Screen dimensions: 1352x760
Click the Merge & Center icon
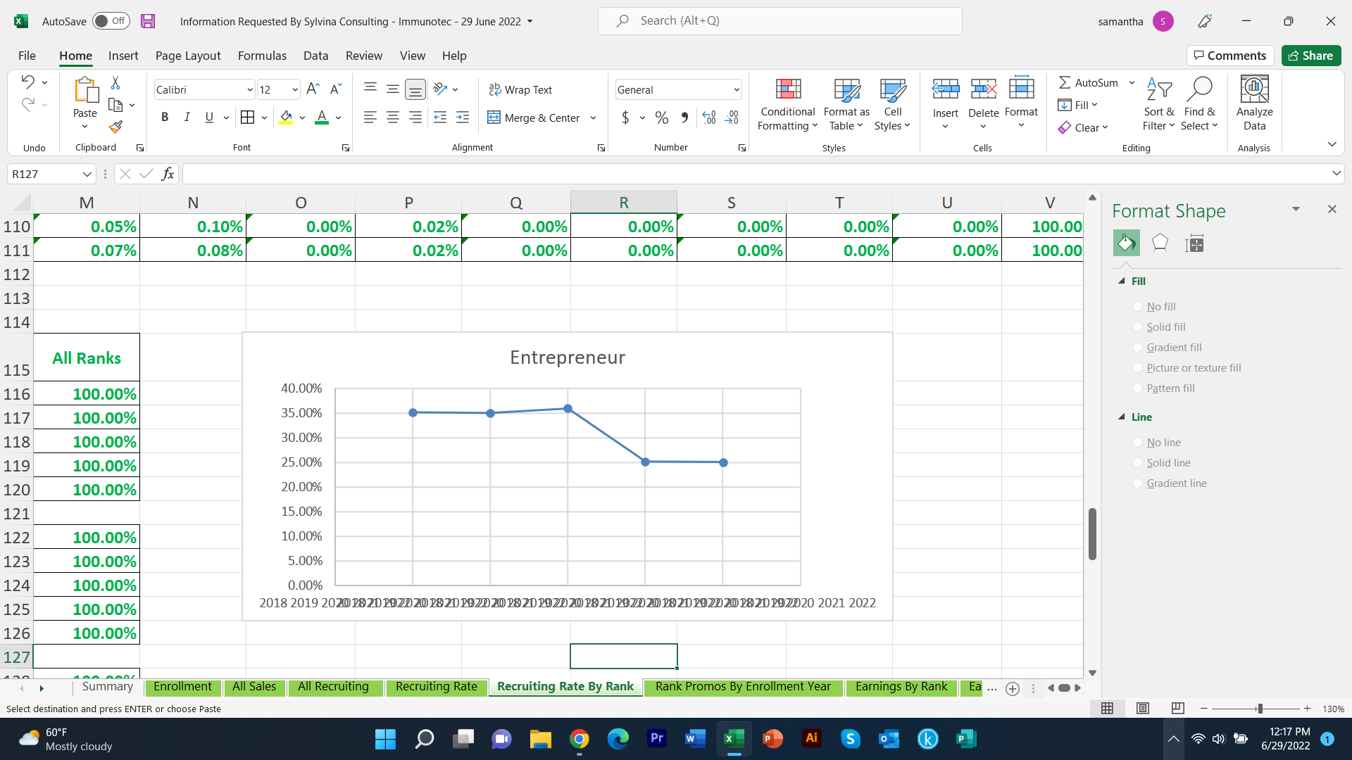click(x=494, y=118)
